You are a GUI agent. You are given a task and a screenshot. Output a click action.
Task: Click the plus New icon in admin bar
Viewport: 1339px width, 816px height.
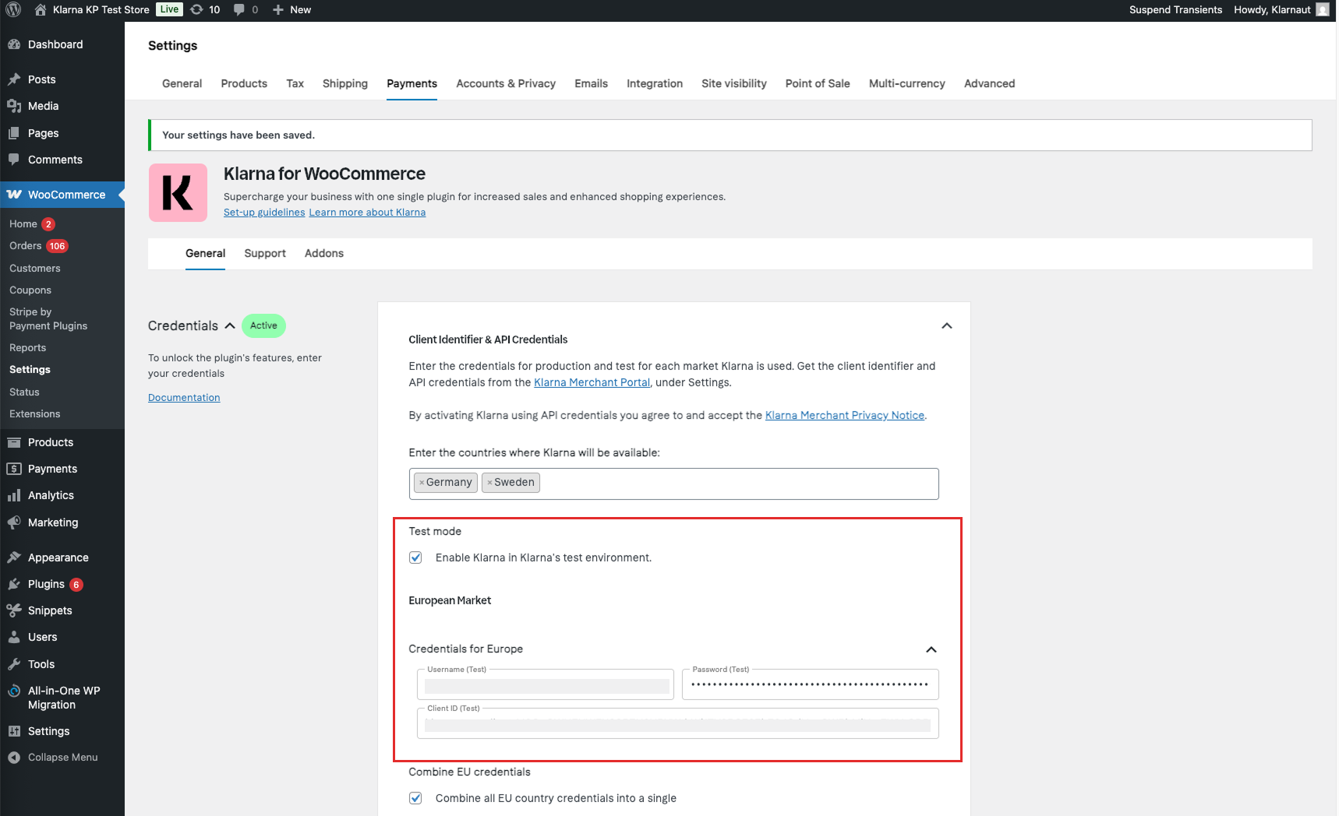[278, 9]
